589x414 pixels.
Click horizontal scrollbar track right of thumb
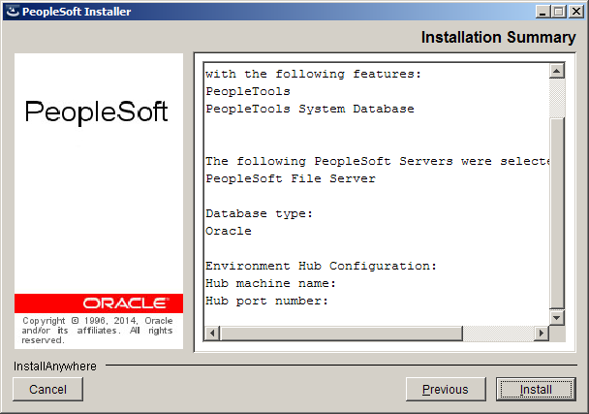498,334
